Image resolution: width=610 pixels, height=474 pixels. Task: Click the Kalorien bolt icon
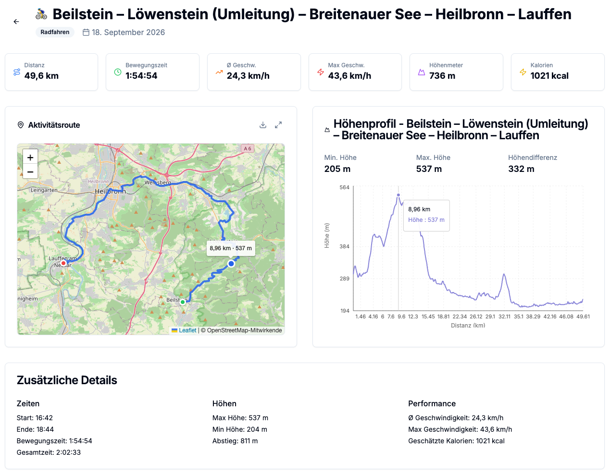[523, 72]
